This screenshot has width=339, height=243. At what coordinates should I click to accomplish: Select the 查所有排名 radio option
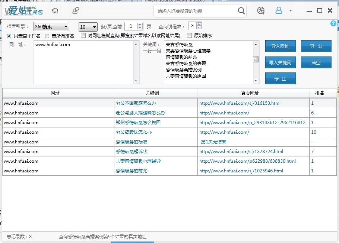(x=47, y=36)
